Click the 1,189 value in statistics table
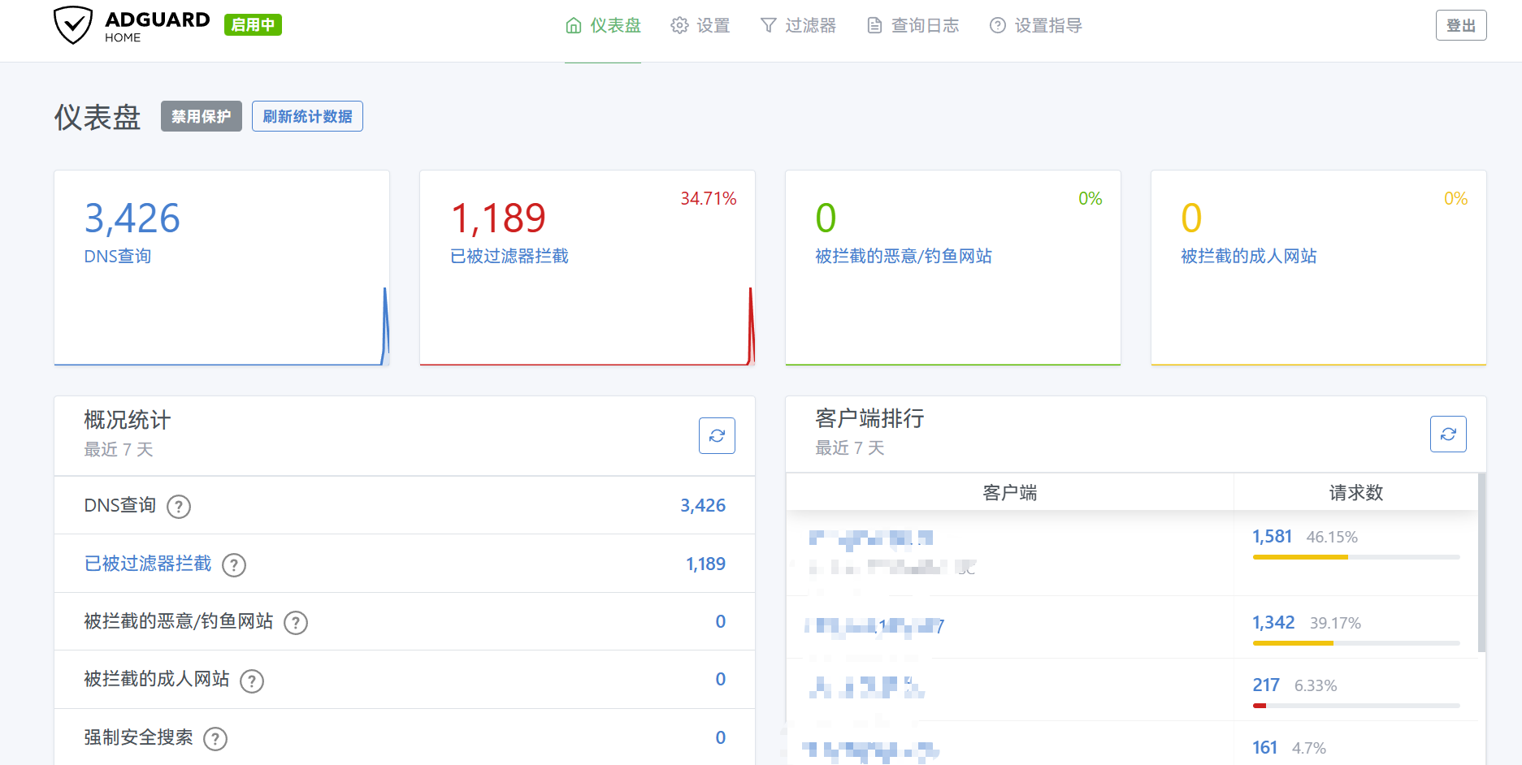This screenshot has height=765, width=1522. [x=705, y=564]
